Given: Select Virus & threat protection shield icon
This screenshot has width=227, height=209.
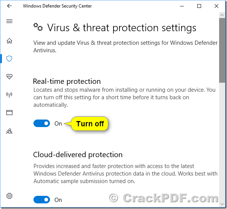Looking at the screenshot, I should pos(9,59).
